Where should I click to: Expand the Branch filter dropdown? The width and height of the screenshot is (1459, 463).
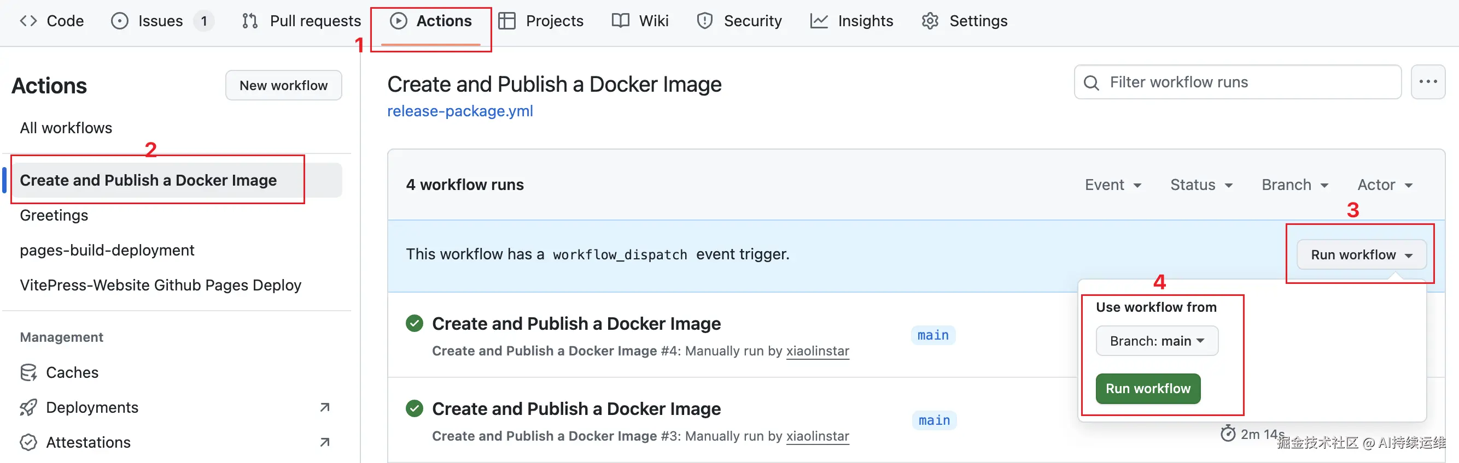click(x=1295, y=185)
